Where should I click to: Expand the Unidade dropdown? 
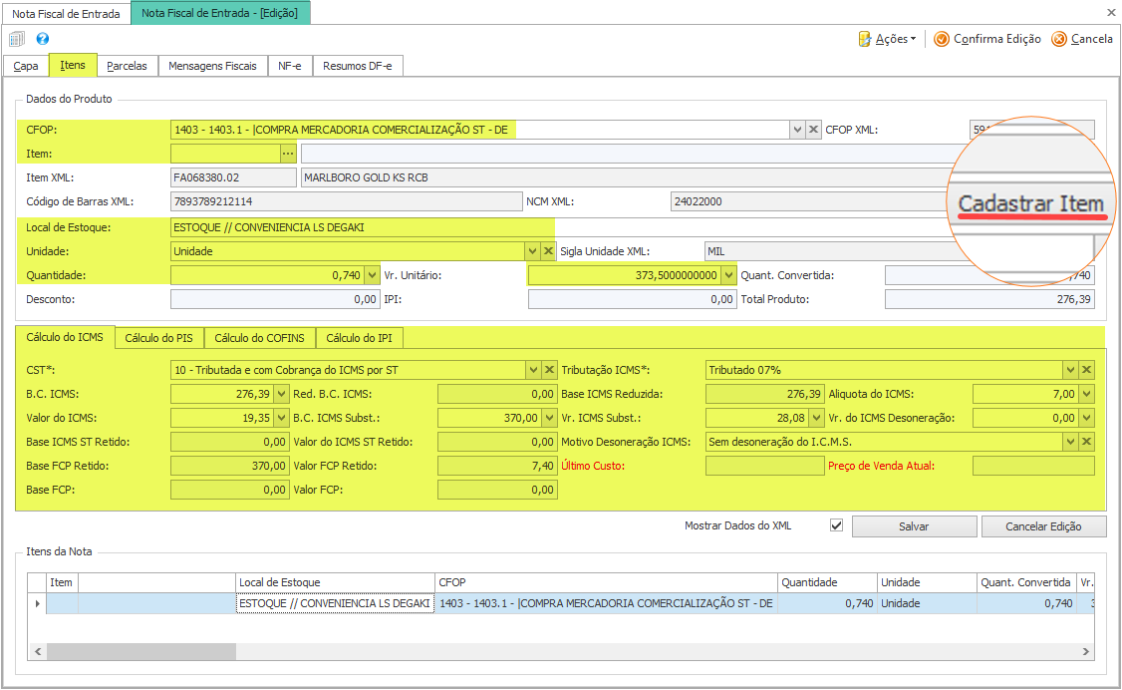532,251
